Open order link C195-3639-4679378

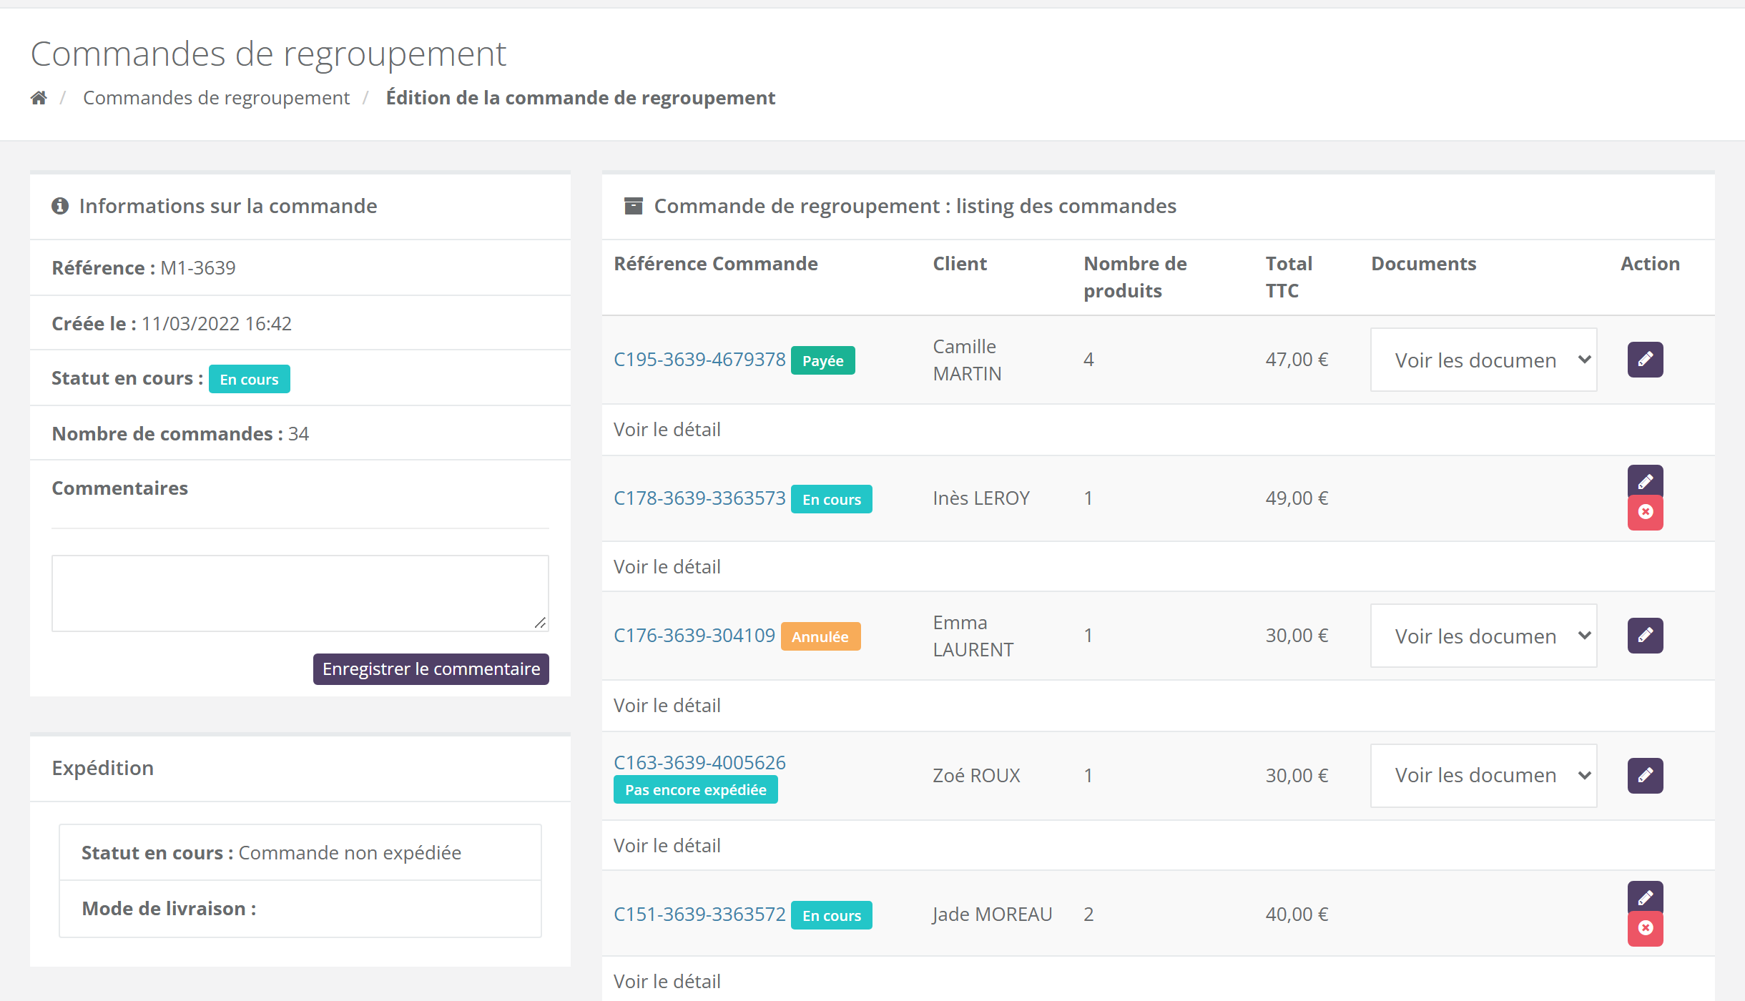point(699,360)
